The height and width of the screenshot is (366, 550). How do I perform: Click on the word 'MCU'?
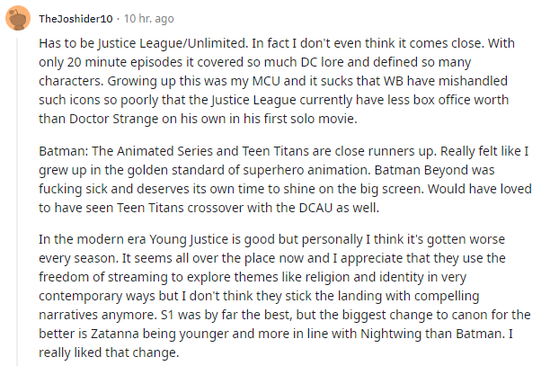tap(266, 81)
